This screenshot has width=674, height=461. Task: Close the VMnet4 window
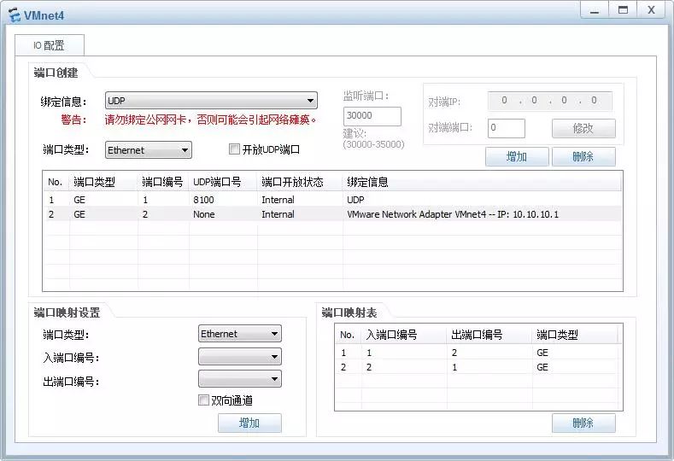pos(651,10)
